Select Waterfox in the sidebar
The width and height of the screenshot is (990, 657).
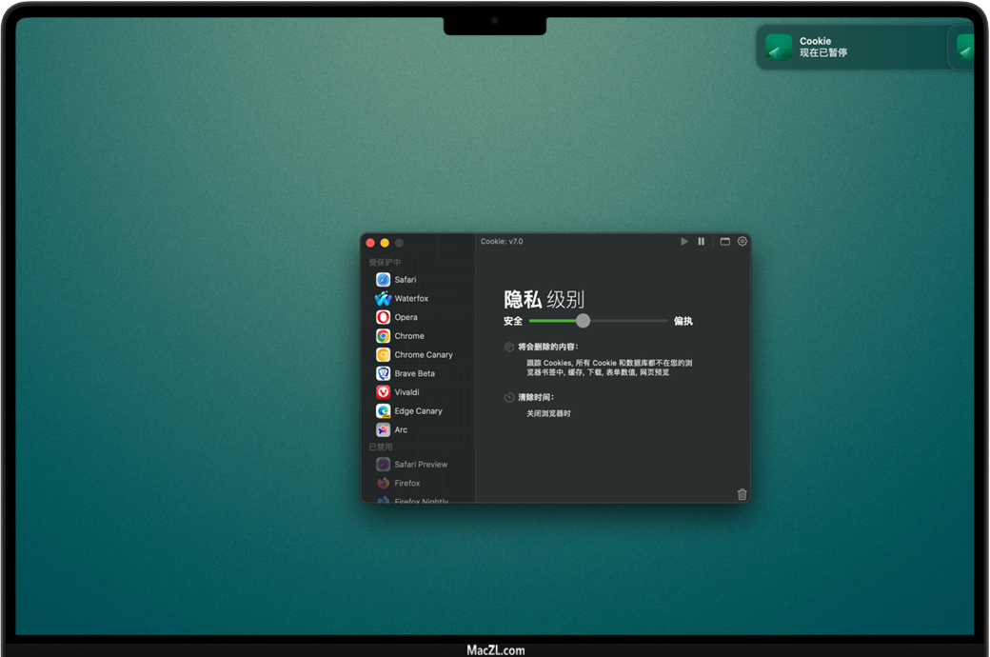pyautogui.click(x=410, y=299)
